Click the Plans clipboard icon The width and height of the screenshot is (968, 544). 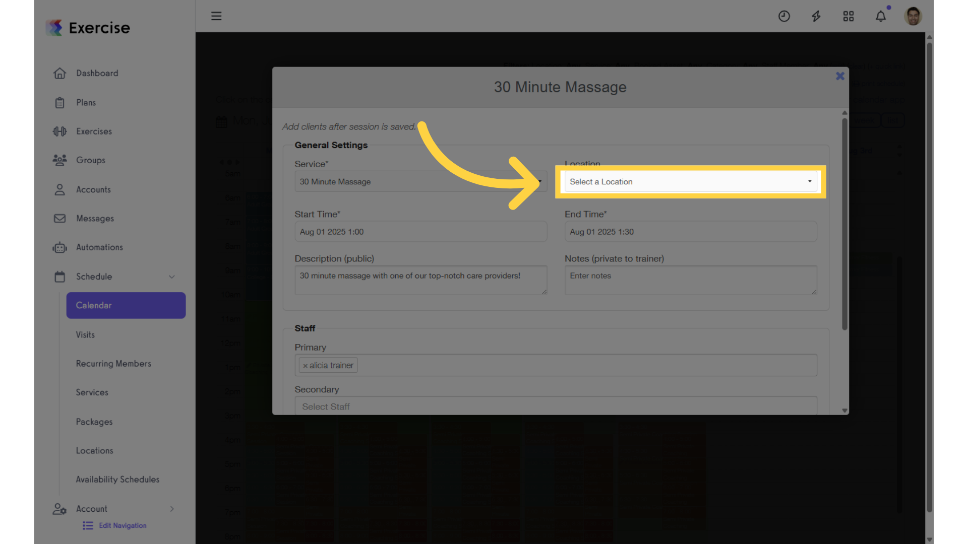tap(59, 103)
